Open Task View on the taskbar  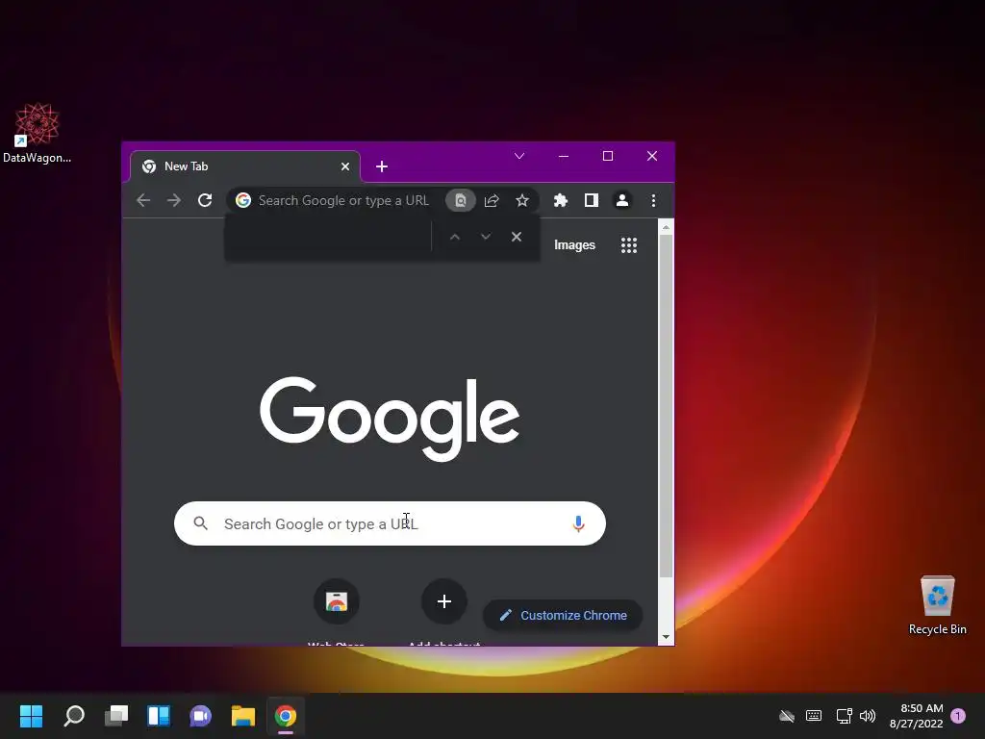pyautogui.click(x=116, y=716)
